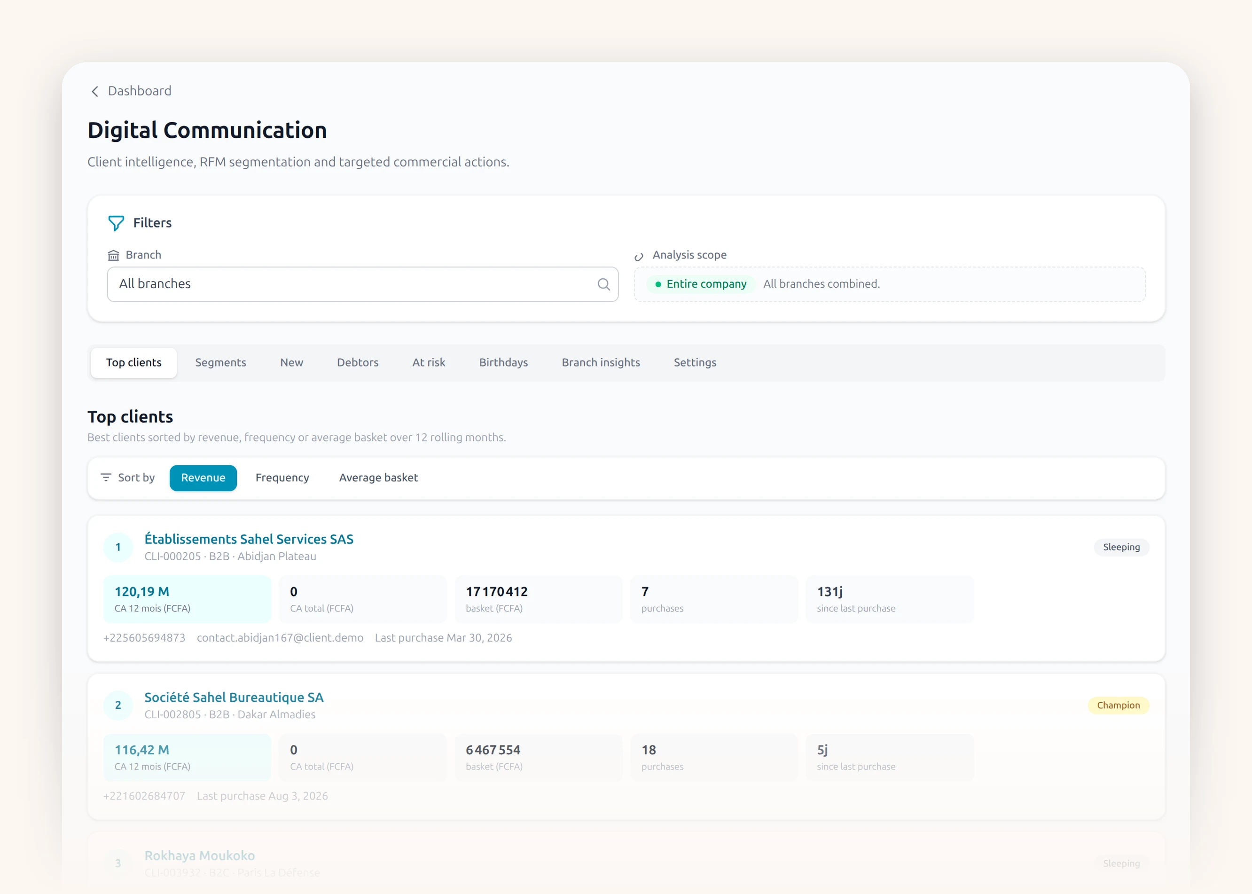
Task: Click the 6 467 554 basket tile
Action: [538, 758]
